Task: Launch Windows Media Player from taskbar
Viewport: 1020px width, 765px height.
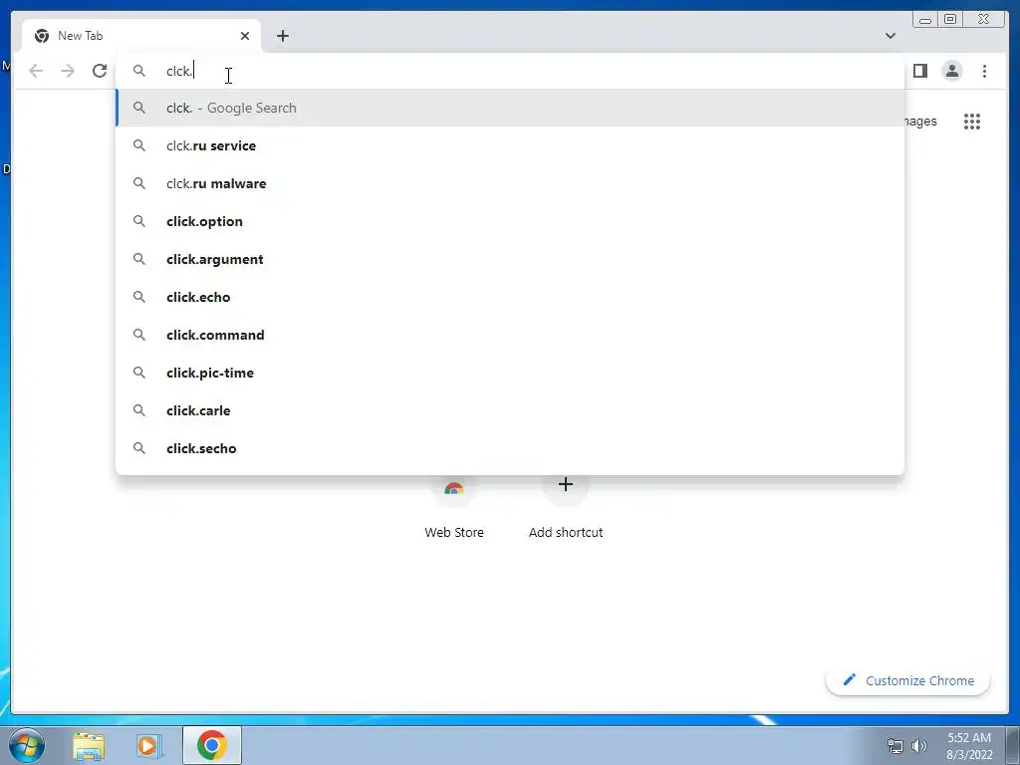Action: tap(148, 746)
